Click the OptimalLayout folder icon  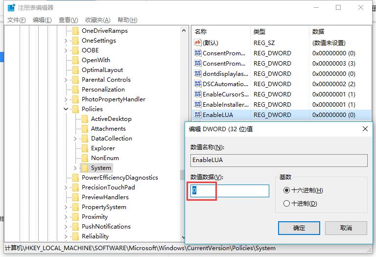click(75, 70)
